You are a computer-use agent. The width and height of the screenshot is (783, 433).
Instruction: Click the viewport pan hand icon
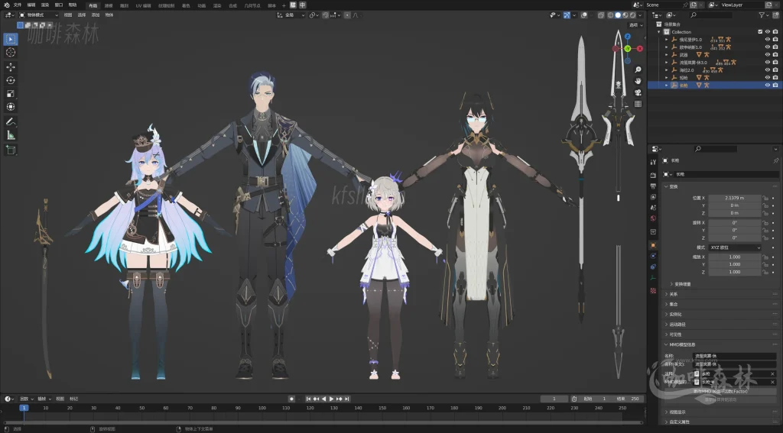pos(638,81)
